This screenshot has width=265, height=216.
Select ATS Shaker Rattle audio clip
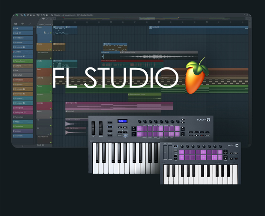coord(159,55)
